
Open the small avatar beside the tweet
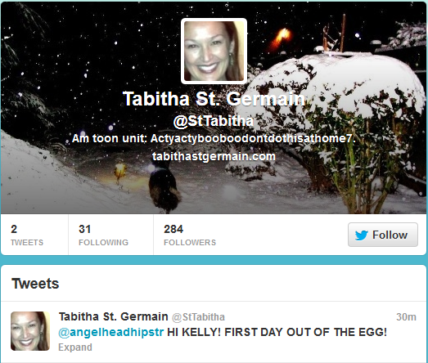click(x=30, y=331)
